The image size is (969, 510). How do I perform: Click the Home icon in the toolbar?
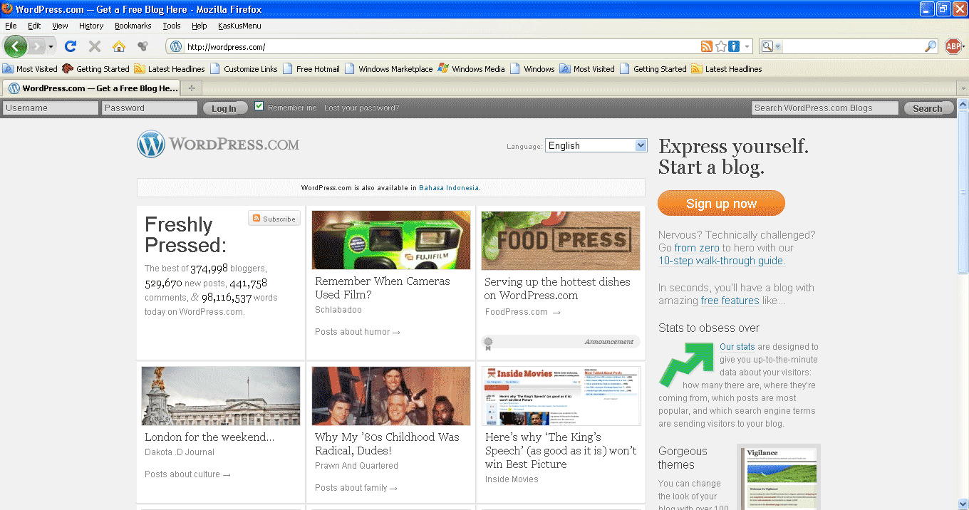tap(119, 46)
